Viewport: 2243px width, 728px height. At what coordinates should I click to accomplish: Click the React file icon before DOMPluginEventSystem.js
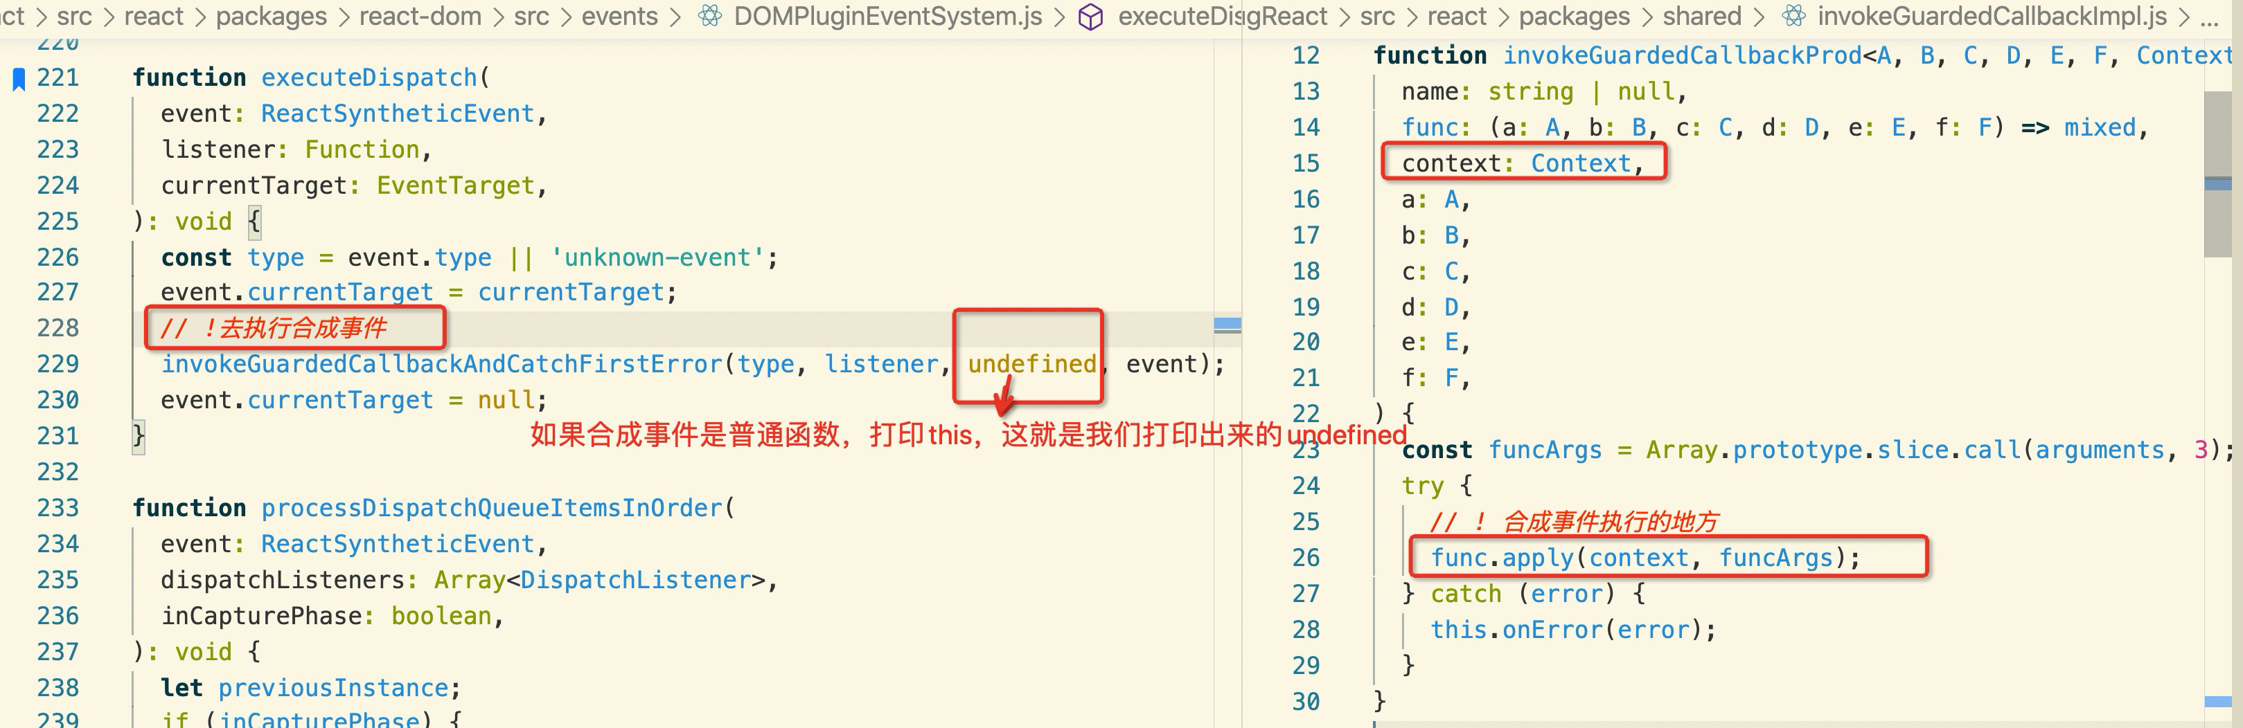[711, 16]
